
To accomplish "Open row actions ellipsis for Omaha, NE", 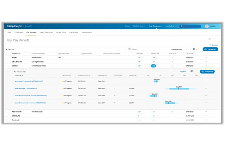I will 206,116.
